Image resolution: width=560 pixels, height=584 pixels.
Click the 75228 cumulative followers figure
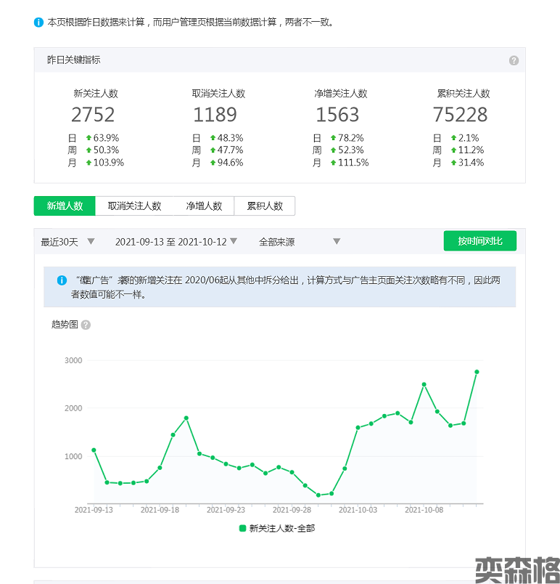click(460, 115)
